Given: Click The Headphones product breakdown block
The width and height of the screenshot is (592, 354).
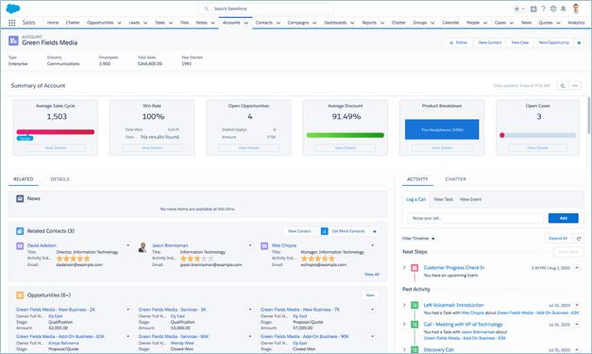Looking at the screenshot, I should (442, 129).
